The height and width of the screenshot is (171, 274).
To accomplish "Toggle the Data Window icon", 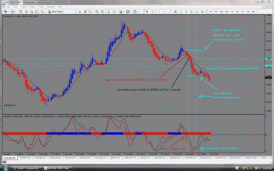I will tap(26, 12).
